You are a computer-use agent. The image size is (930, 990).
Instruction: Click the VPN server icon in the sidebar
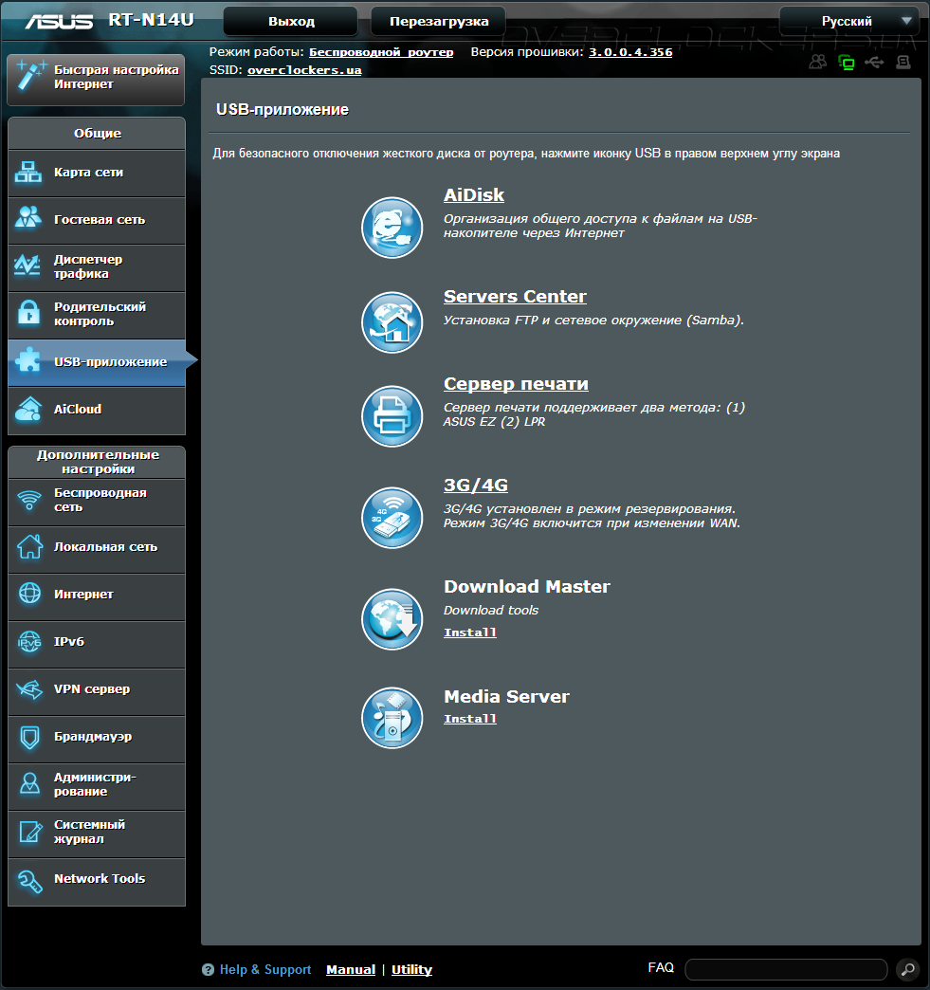tap(29, 688)
